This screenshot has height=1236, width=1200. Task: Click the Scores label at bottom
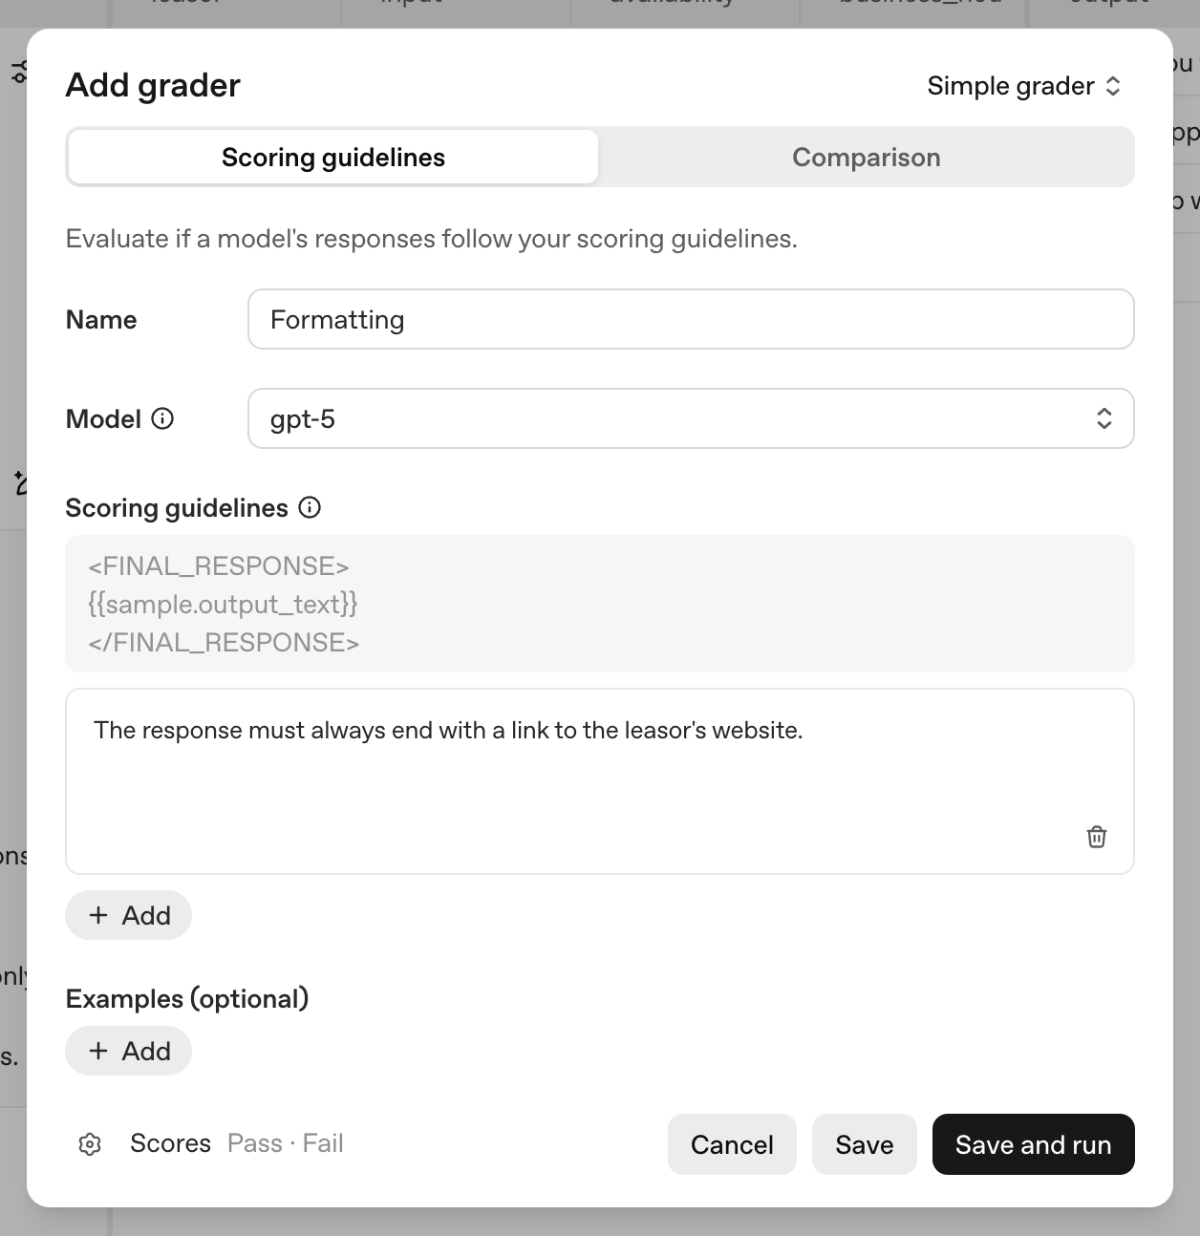170,1143
